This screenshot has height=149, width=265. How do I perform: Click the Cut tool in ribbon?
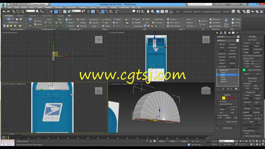pos(146,23)
